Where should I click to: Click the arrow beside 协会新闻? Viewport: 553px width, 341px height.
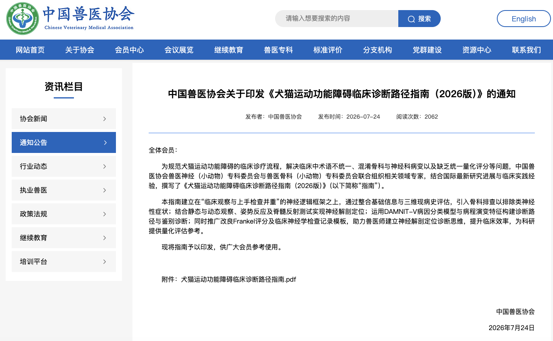click(x=105, y=119)
